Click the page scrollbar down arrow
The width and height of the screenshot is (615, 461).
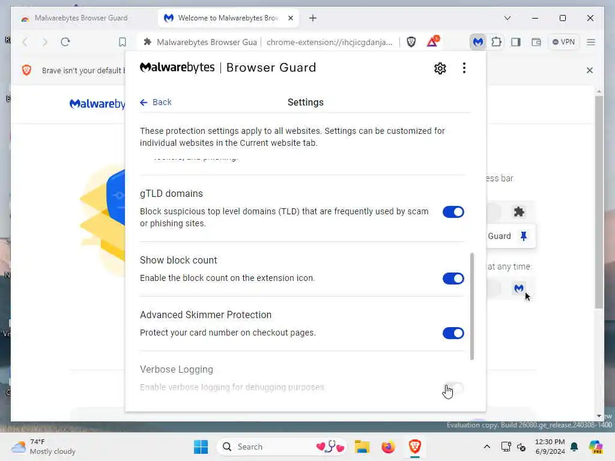click(x=599, y=416)
